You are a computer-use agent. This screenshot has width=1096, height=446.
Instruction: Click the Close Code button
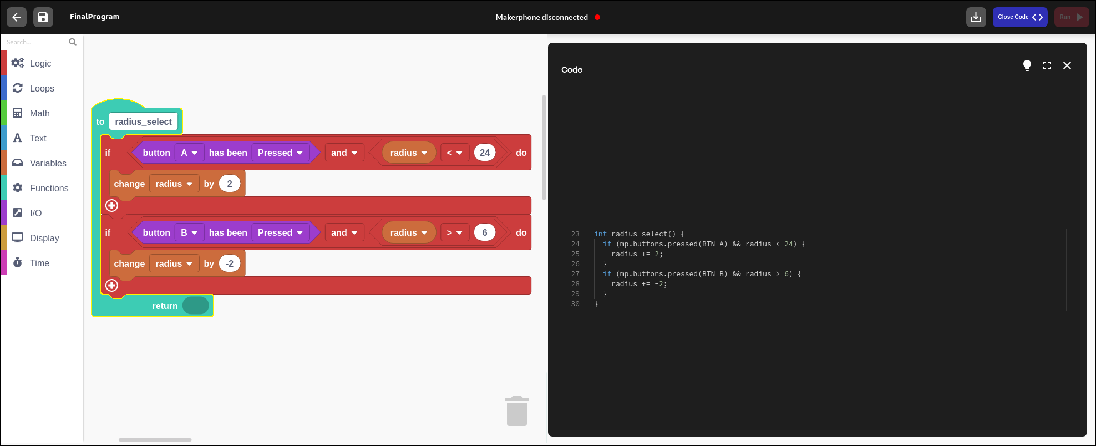tap(1020, 17)
